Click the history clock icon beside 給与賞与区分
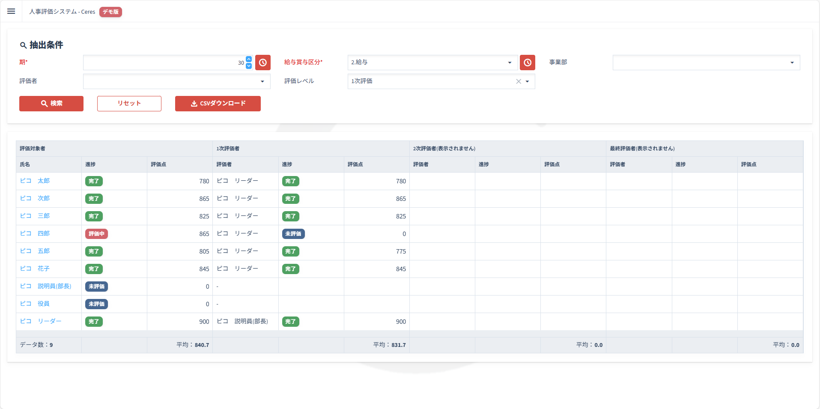 coord(528,63)
